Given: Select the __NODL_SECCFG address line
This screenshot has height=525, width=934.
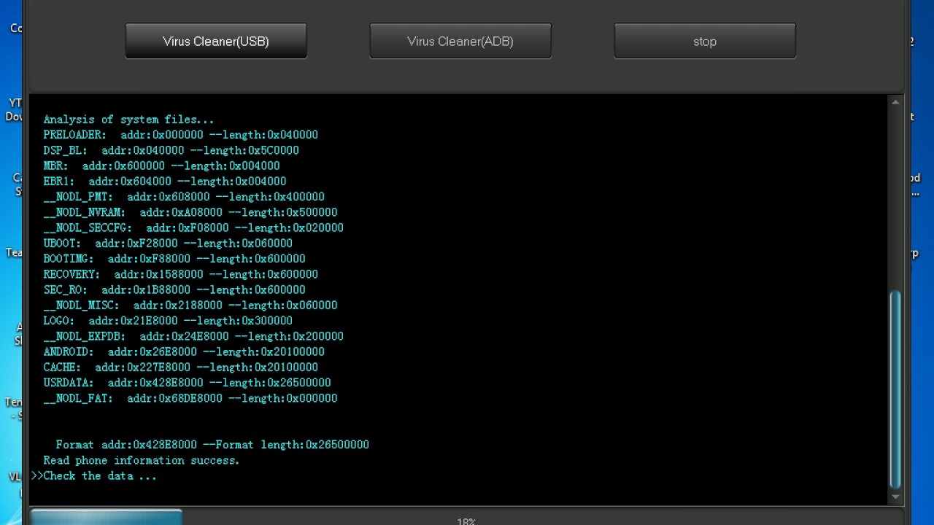Looking at the screenshot, I should click(193, 227).
